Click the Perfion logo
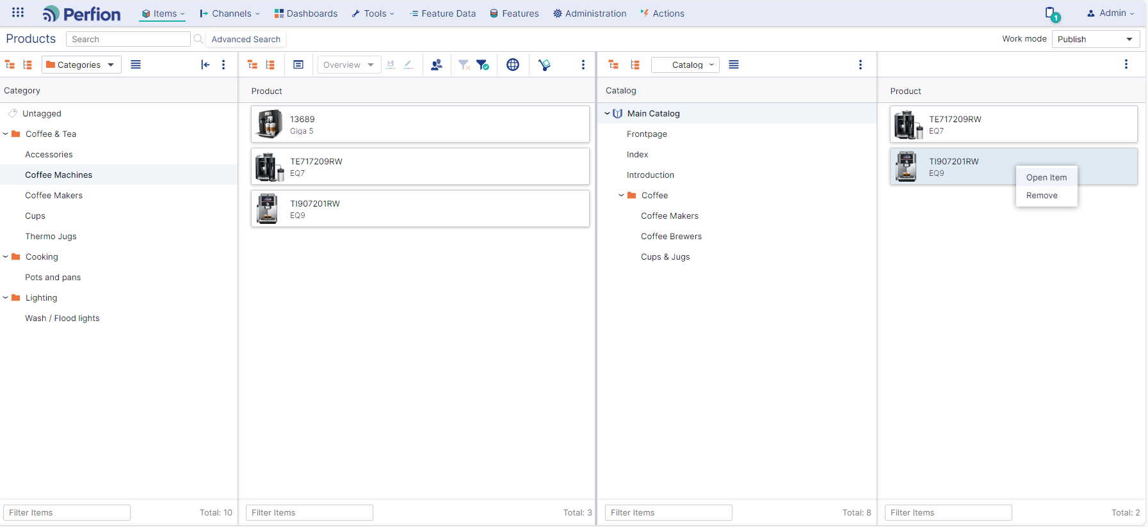This screenshot has width=1148, height=527. tap(81, 13)
